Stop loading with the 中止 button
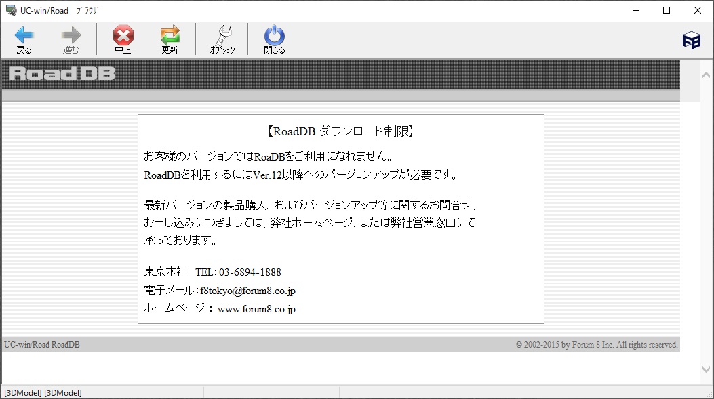This screenshot has width=714, height=399. [x=123, y=39]
